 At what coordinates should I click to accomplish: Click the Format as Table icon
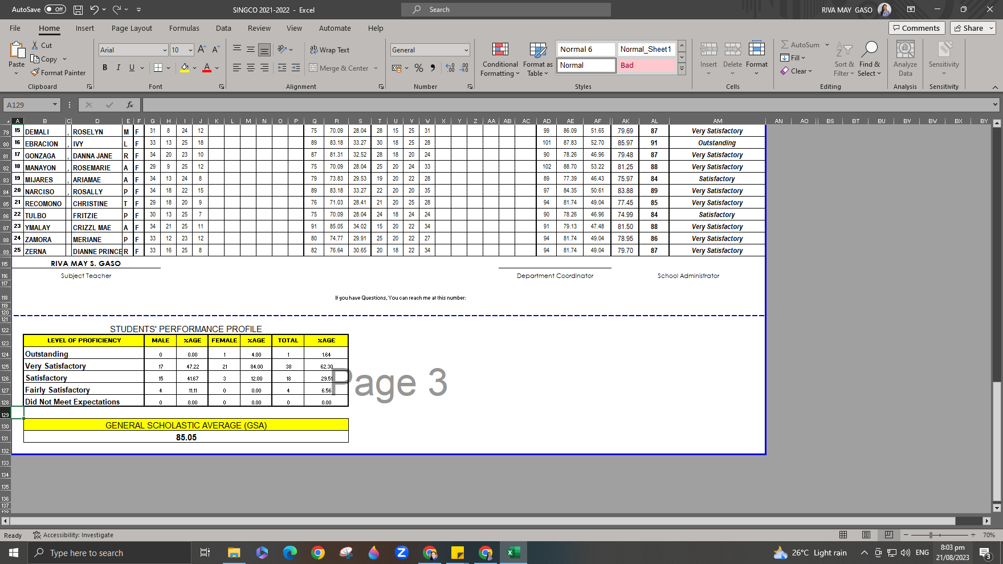tap(538, 60)
